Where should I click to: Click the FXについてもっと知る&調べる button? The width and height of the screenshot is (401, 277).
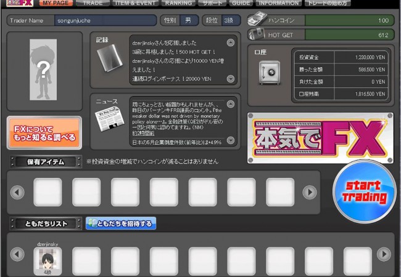click(x=44, y=133)
